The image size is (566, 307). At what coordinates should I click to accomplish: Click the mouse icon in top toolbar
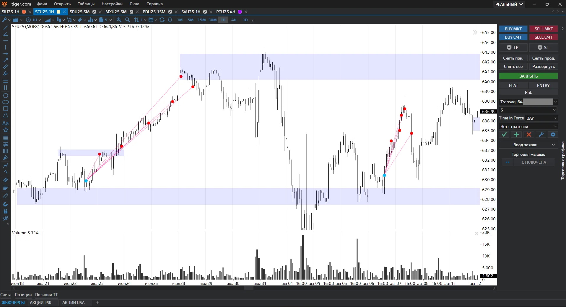pos(170,20)
